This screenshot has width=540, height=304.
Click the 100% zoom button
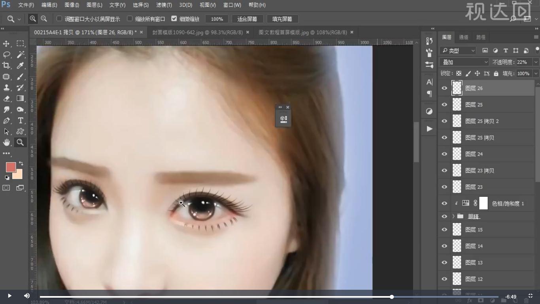(217, 19)
